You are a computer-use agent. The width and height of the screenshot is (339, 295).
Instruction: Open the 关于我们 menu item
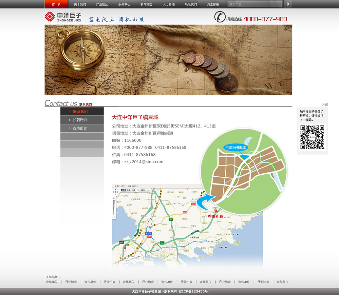pyautogui.click(x=80, y=4)
